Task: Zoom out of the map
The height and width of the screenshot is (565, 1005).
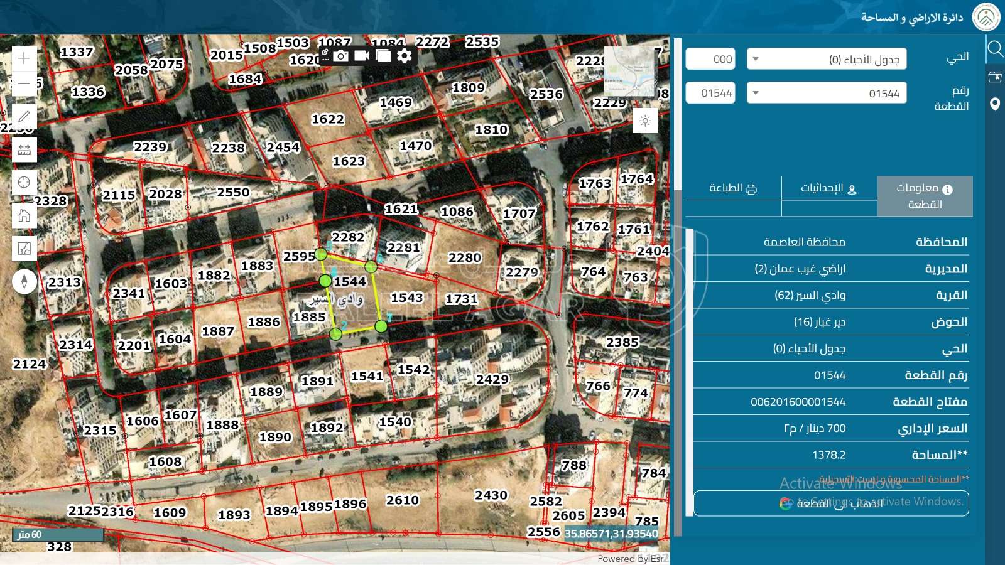Action: 24,83
